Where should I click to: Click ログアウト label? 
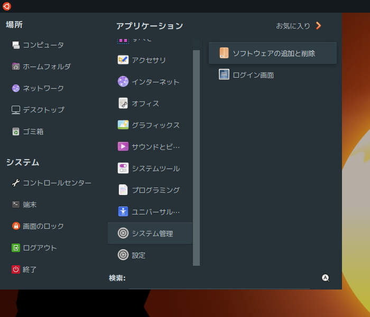(40, 248)
